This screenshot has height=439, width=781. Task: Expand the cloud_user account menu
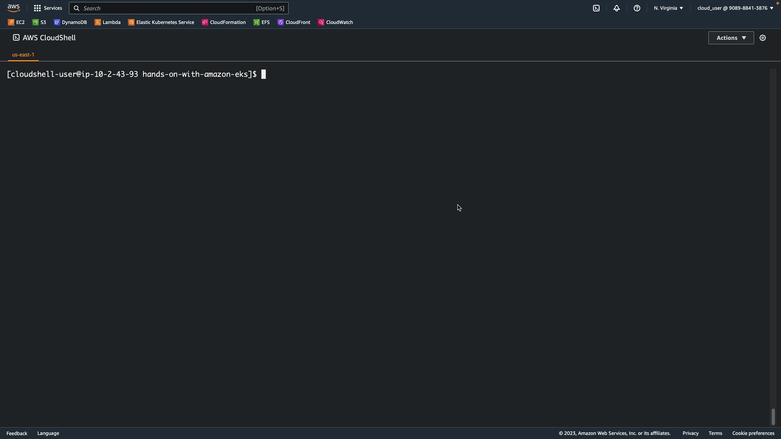(x=735, y=8)
